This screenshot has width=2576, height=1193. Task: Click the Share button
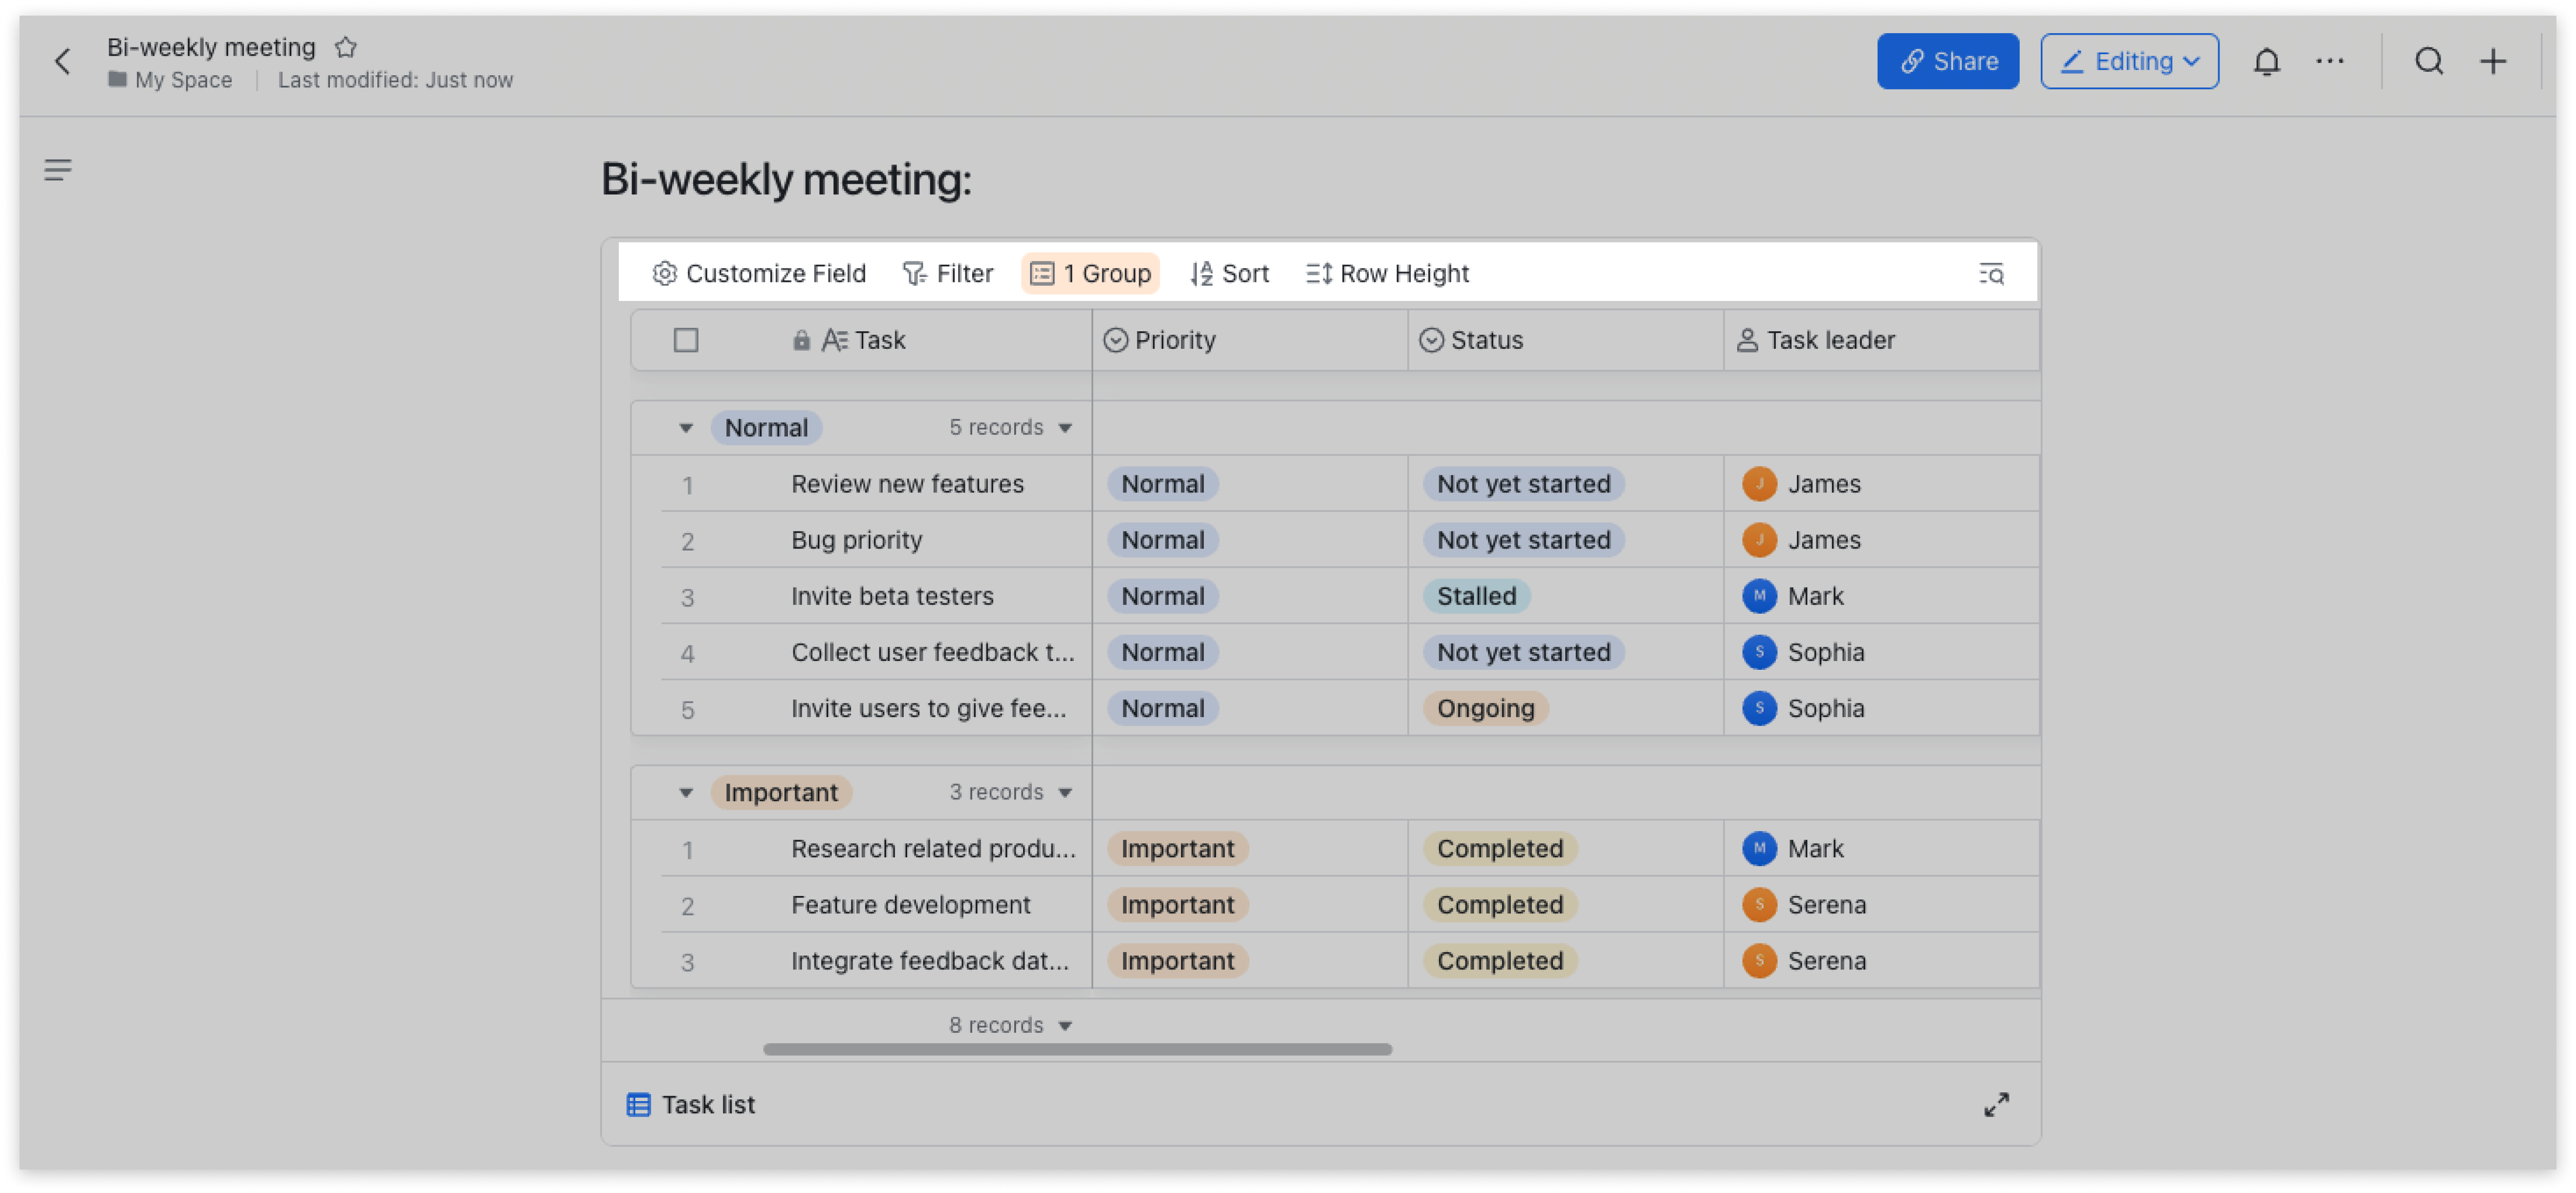1947,62
